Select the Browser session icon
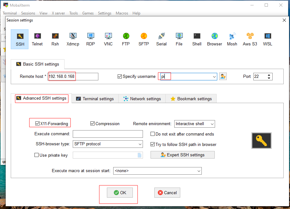 coord(214,39)
